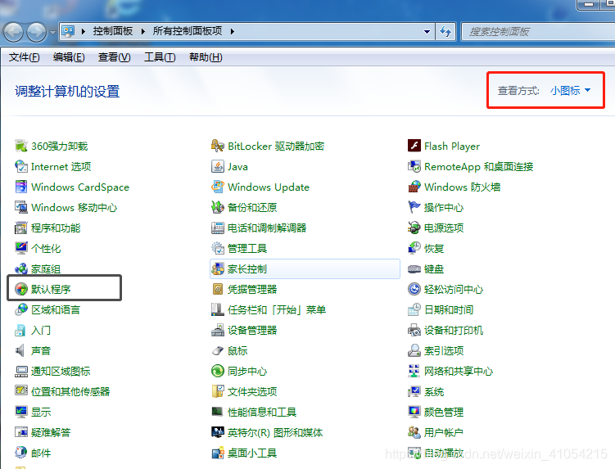Open the 凭据管理器 link

point(252,290)
